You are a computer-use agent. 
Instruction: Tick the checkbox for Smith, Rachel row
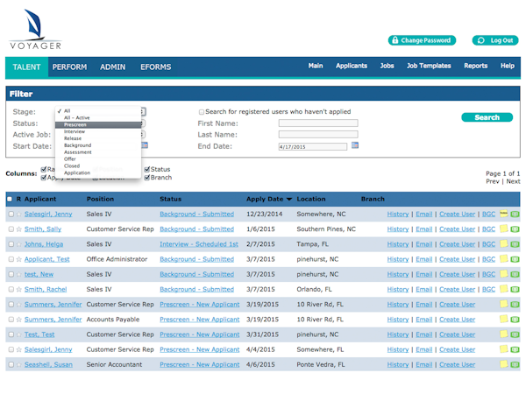tap(11, 290)
